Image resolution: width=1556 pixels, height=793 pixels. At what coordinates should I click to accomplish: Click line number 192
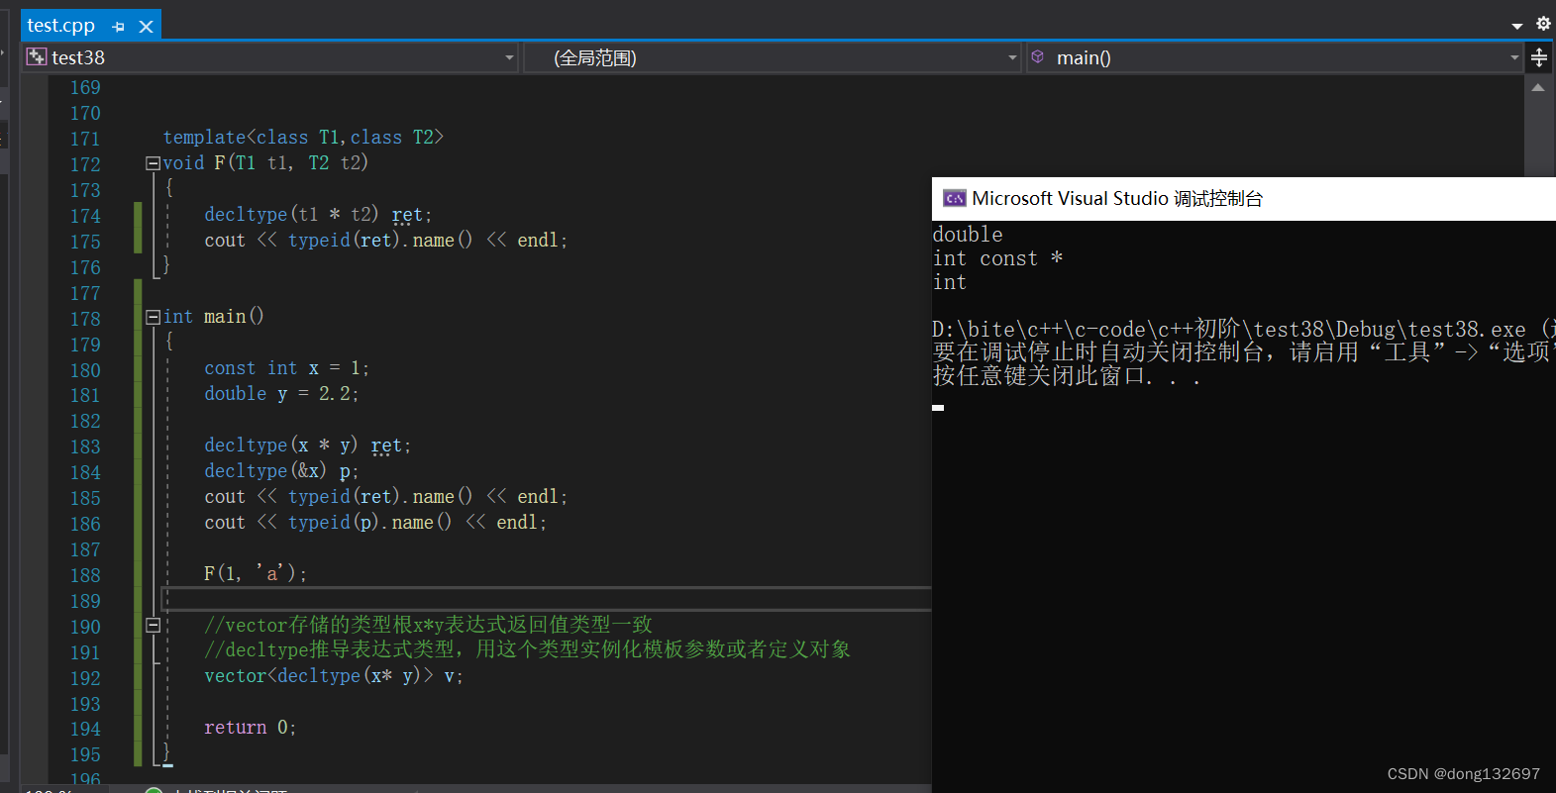85,678
